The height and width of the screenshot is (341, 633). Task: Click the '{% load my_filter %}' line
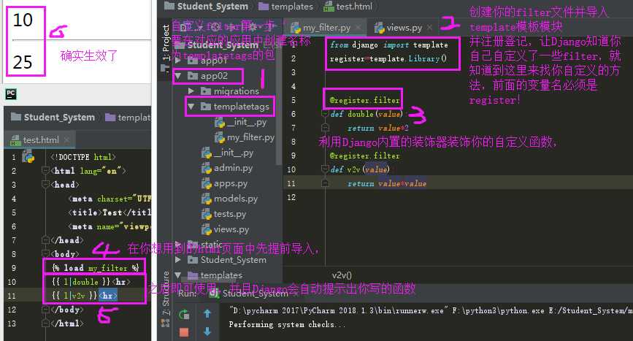click(95, 268)
